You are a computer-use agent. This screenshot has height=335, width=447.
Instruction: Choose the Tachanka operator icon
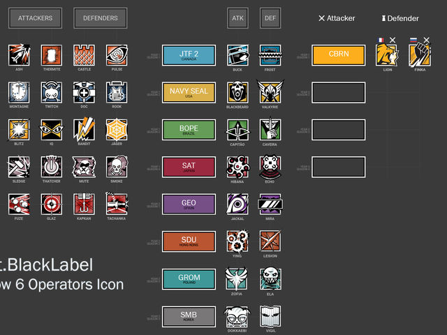tap(117, 203)
